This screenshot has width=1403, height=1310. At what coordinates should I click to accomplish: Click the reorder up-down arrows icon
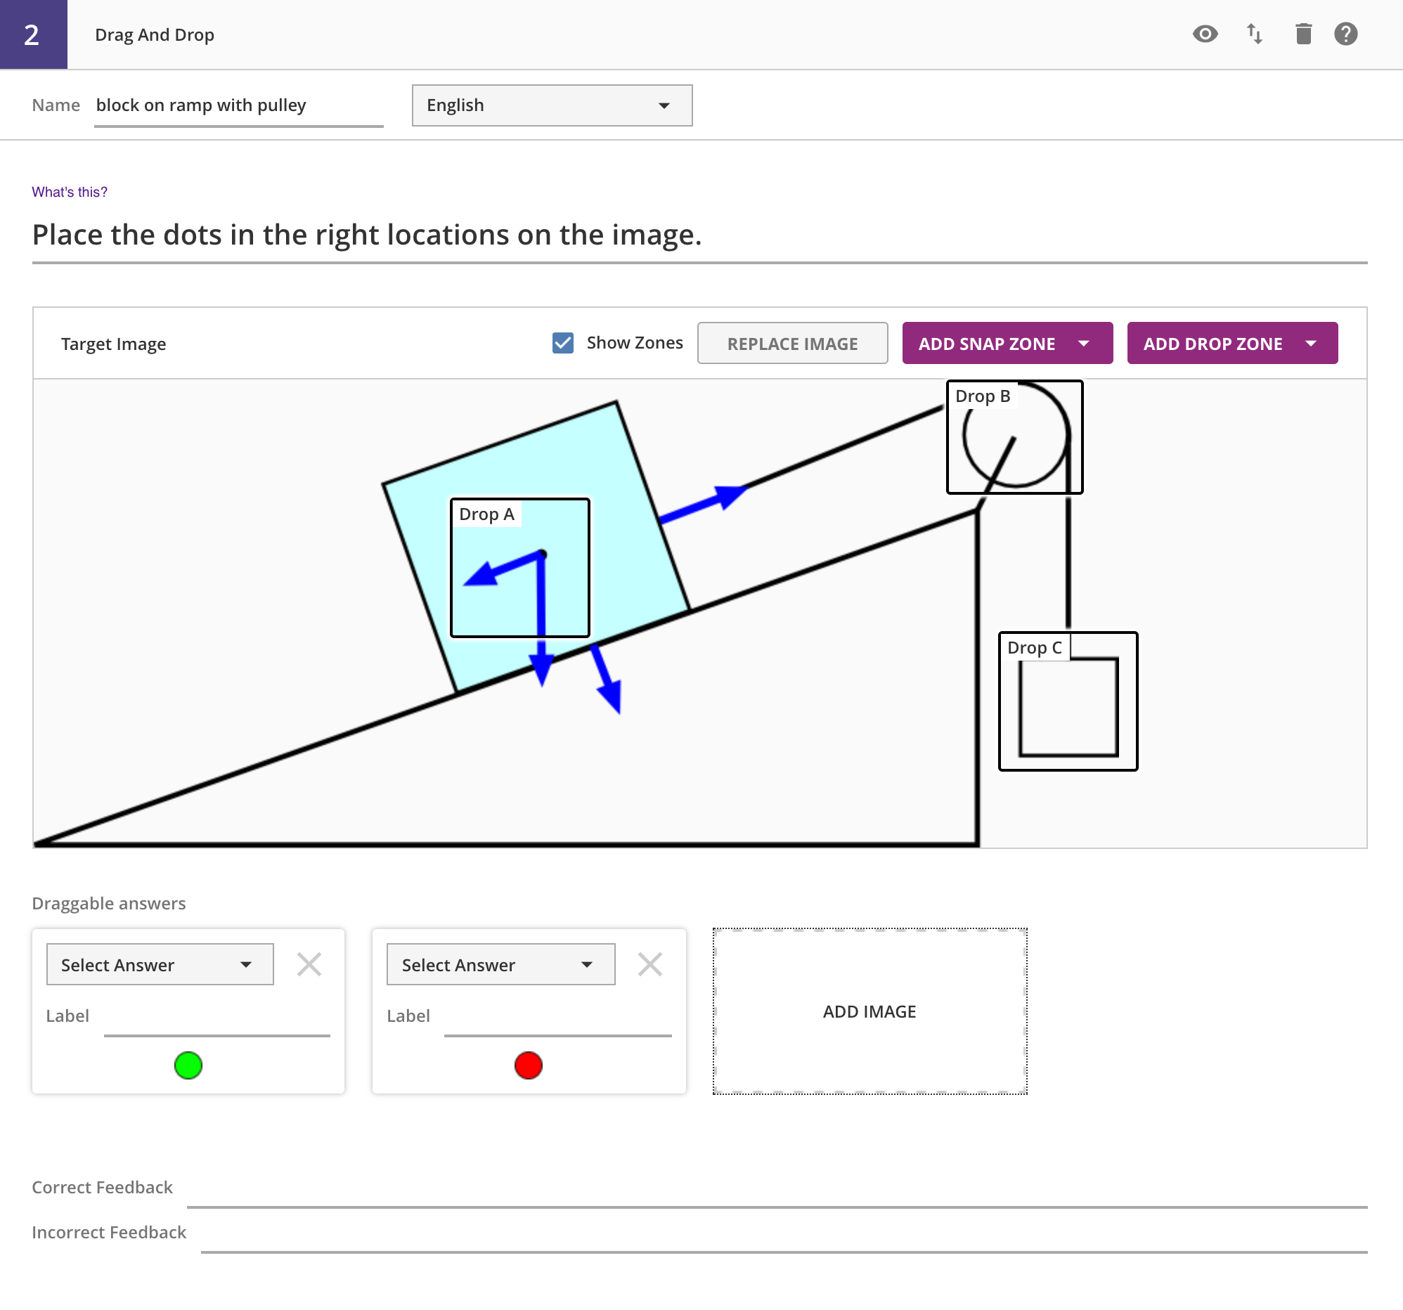point(1254,34)
